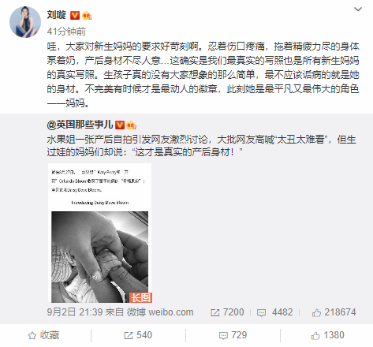Open 刘璇 username link
The height and width of the screenshot is (347, 373).
coord(56,15)
